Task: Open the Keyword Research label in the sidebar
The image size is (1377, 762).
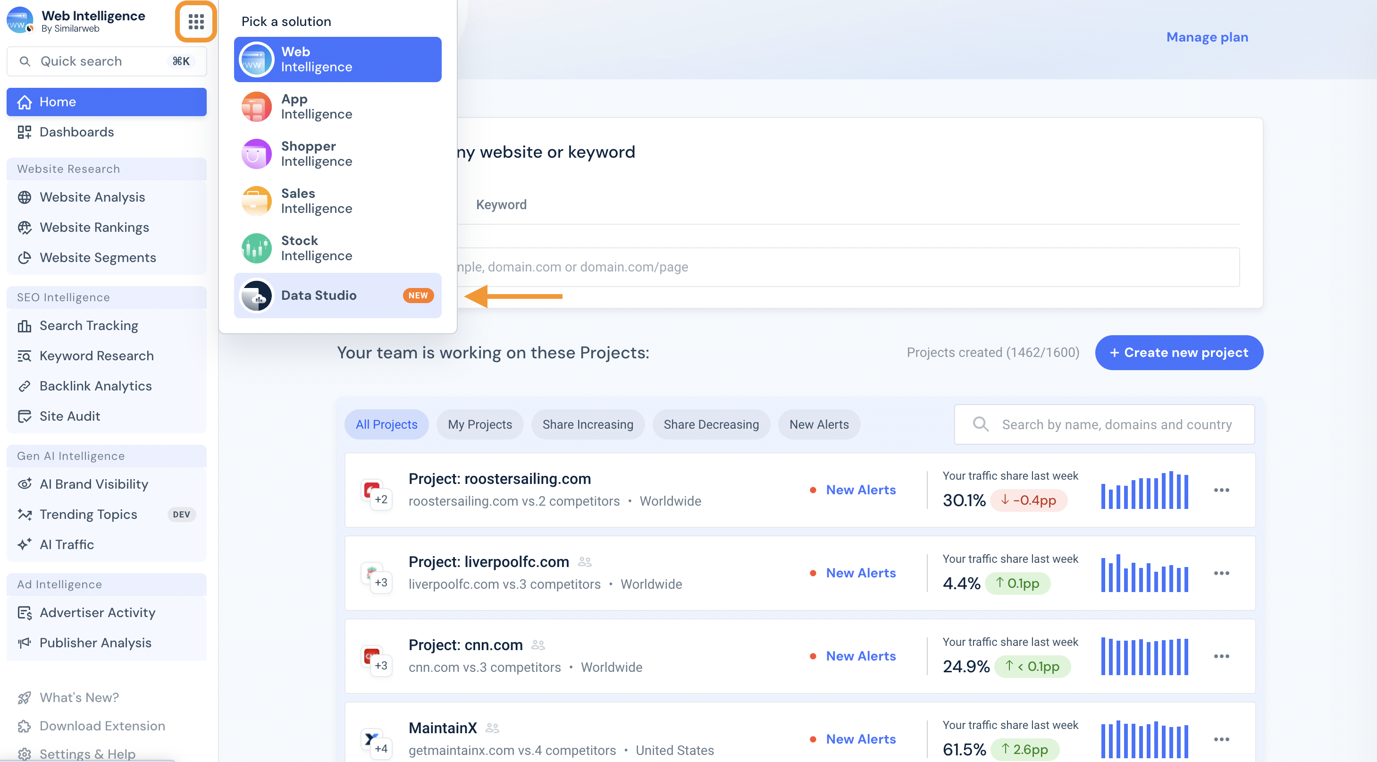Action: [97, 356]
